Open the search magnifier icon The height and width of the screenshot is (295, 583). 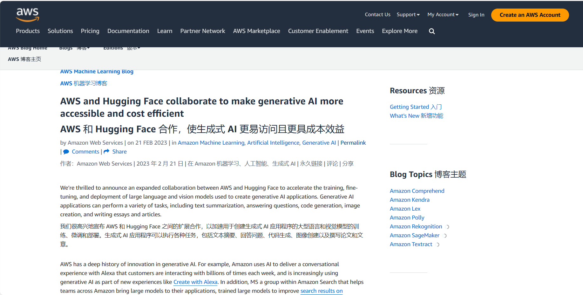(432, 31)
